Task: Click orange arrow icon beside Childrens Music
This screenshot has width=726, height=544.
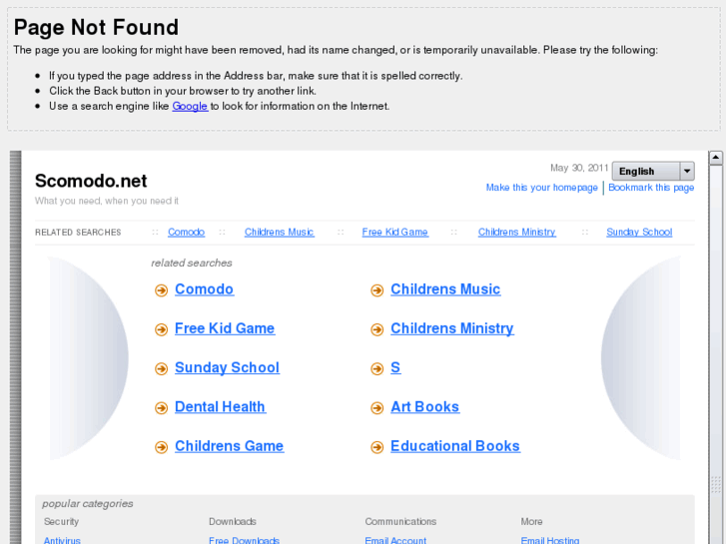Action: click(376, 290)
